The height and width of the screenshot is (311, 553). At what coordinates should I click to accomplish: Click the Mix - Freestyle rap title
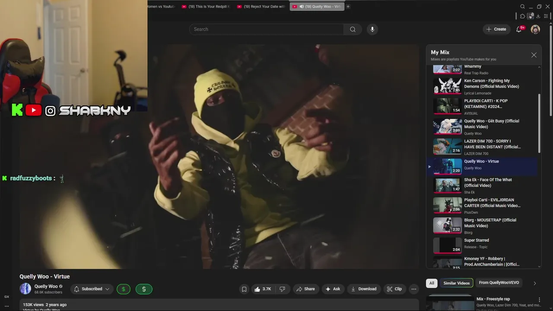click(493, 299)
